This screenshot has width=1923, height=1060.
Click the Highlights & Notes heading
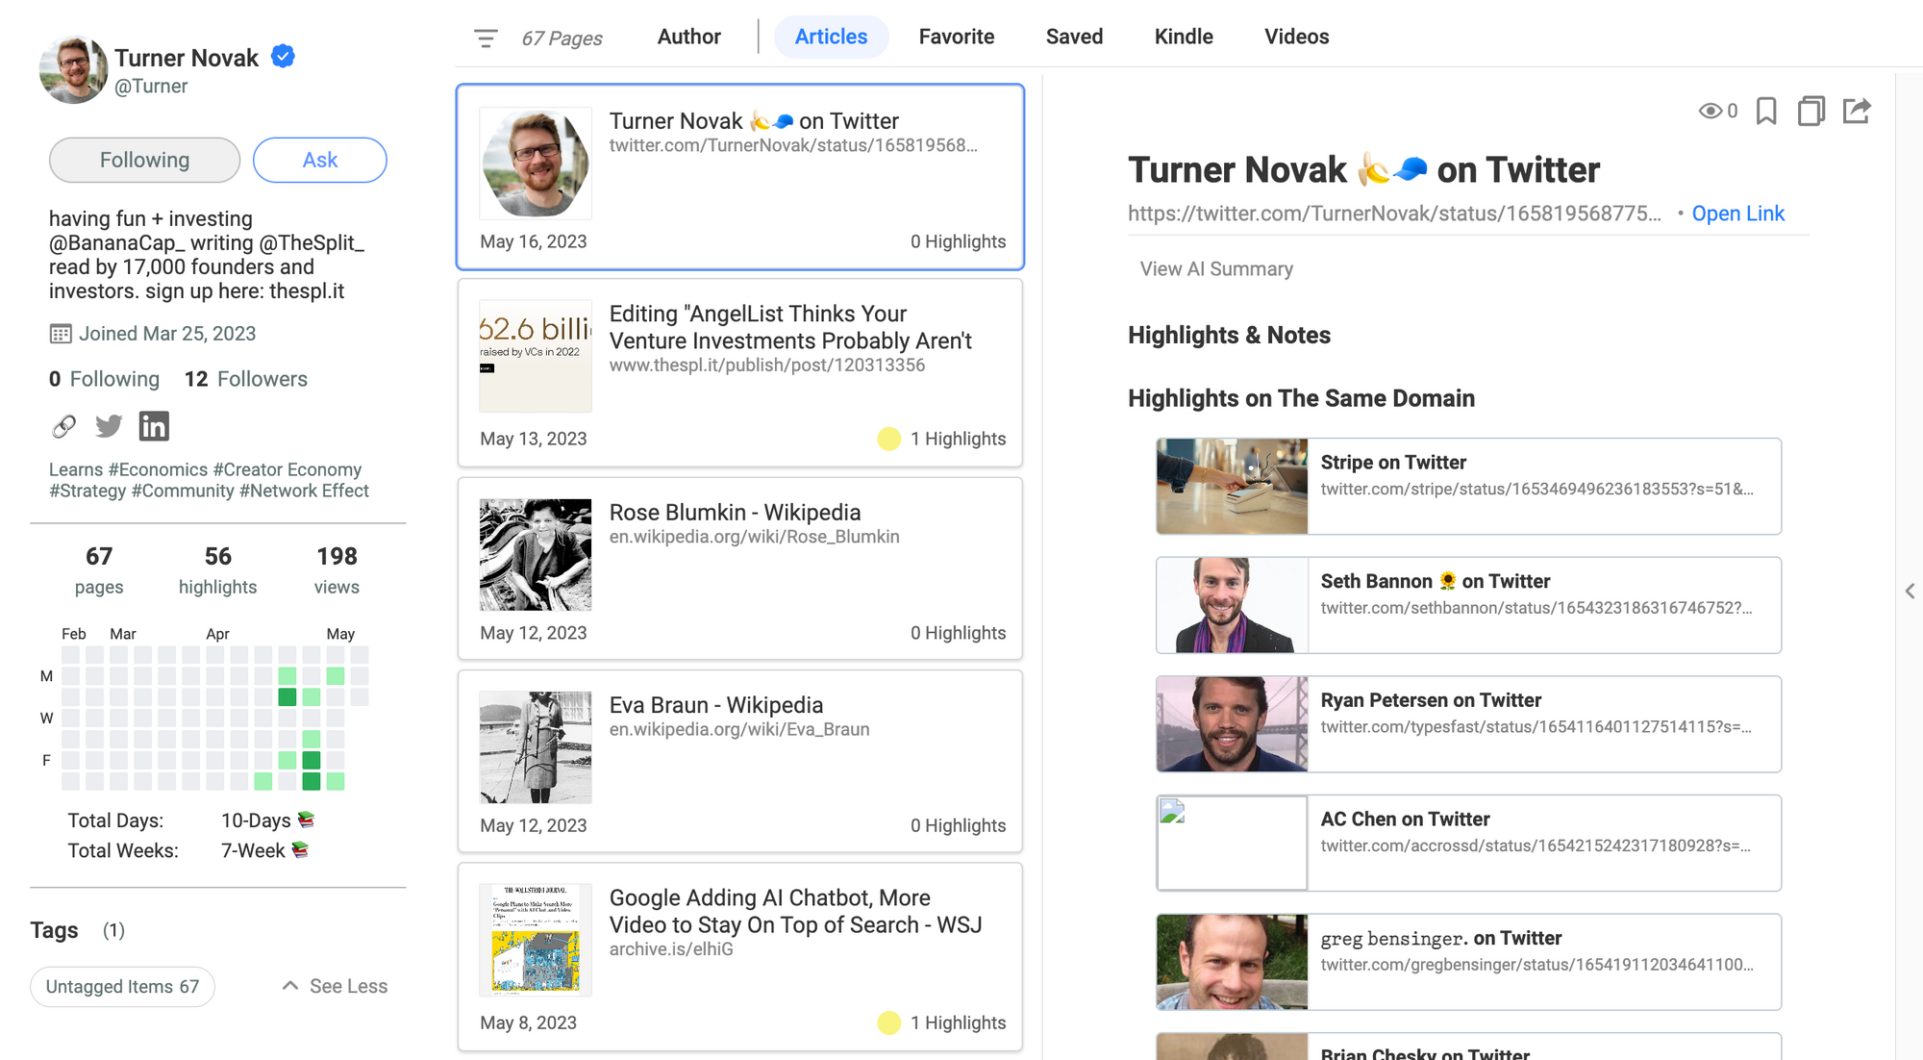click(x=1229, y=335)
